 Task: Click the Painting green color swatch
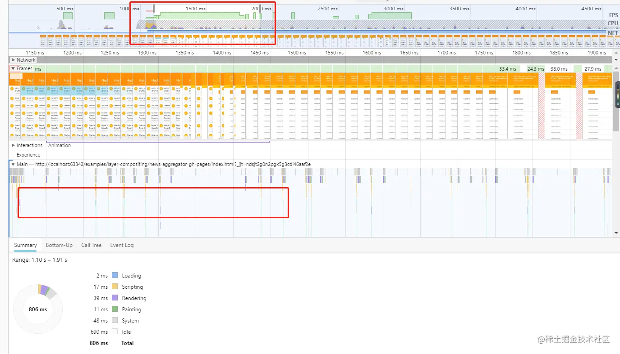[x=115, y=309]
